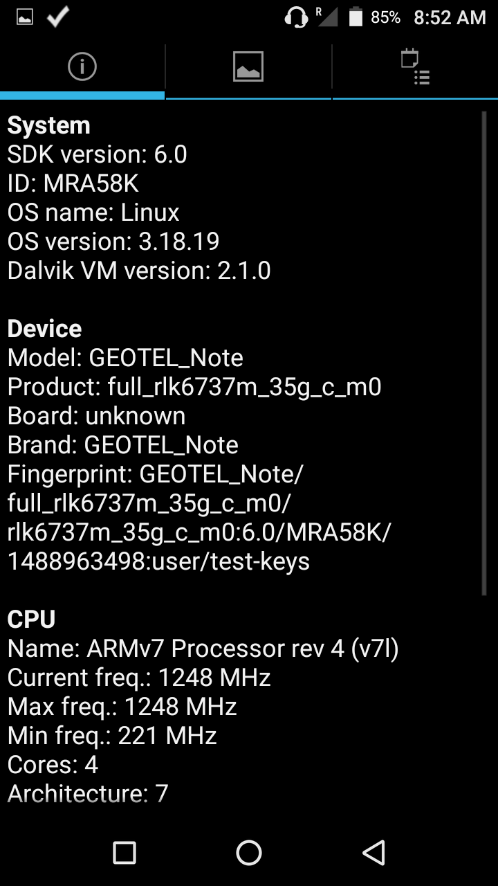Click the vertical scrollbar on right
This screenshot has width=498, height=886.
[484, 353]
